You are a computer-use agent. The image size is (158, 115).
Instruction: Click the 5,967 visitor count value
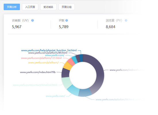17,27
